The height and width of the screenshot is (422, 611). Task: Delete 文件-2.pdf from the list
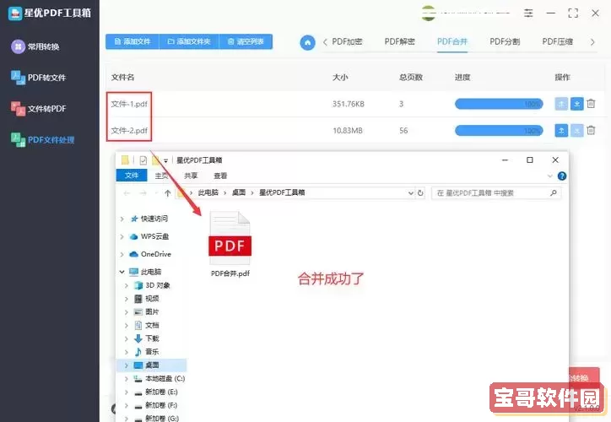(x=591, y=130)
